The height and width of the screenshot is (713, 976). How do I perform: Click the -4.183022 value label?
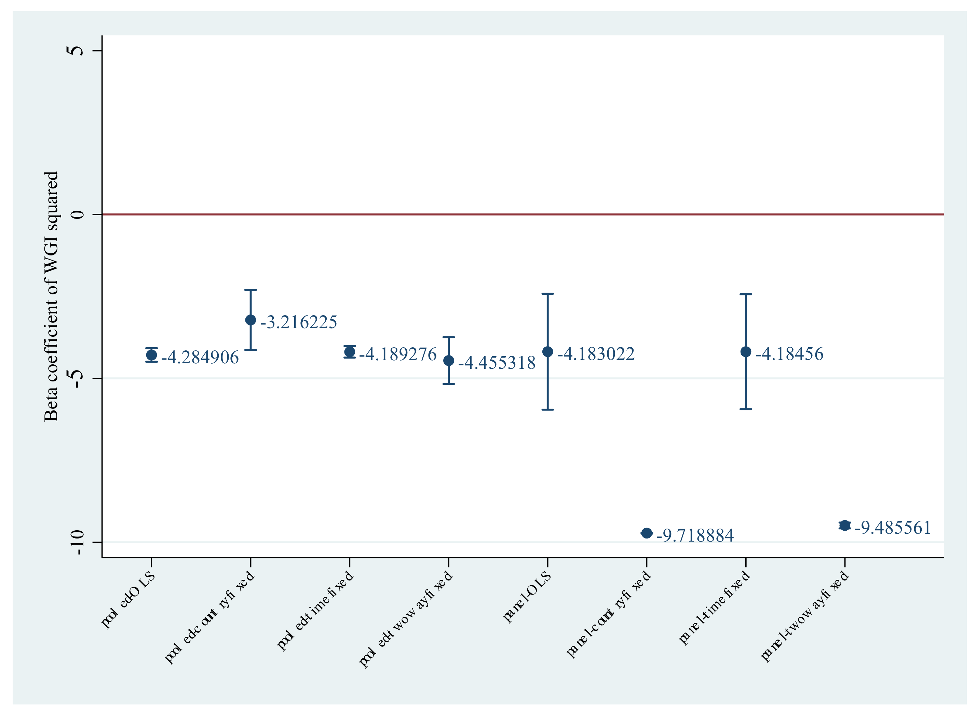pos(596,354)
